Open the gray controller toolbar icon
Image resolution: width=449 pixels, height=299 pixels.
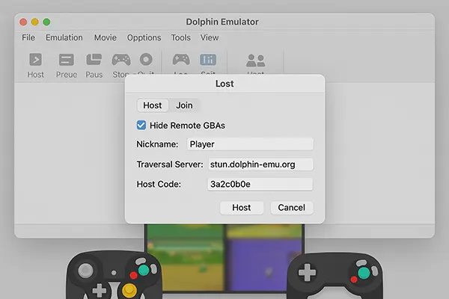tap(181, 60)
